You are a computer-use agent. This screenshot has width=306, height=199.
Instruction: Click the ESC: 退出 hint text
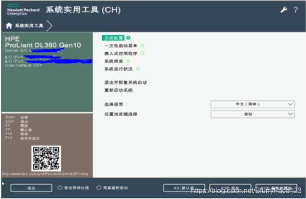point(17,122)
